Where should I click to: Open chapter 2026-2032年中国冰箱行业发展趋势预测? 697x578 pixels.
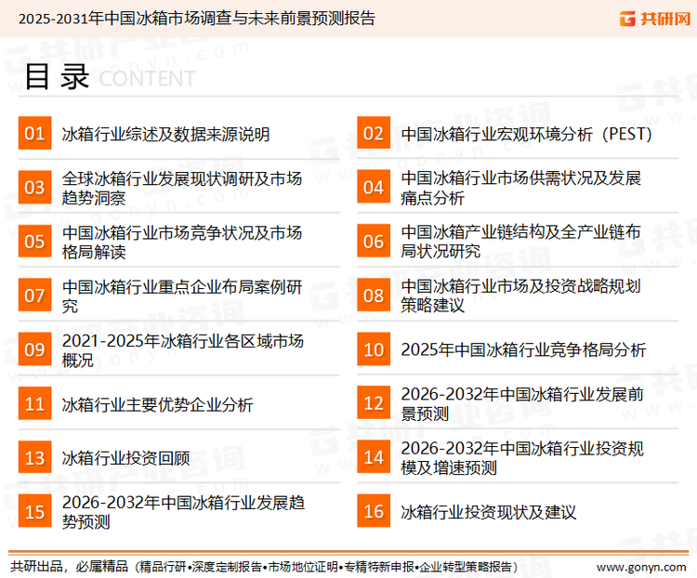point(183,512)
